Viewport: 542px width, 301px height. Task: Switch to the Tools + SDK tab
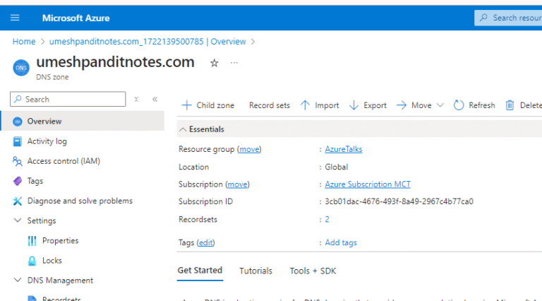click(313, 271)
